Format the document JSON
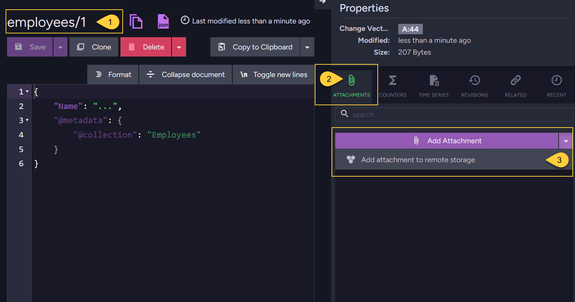The width and height of the screenshot is (575, 302). (113, 74)
